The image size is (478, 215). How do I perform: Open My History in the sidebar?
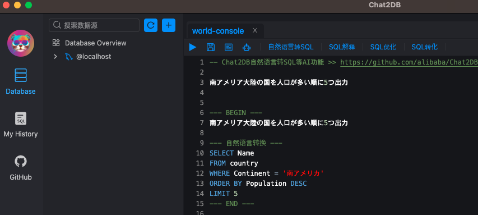[21, 125]
